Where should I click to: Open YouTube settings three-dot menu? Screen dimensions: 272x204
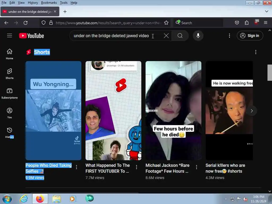pyautogui.click(x=229, y=36)
